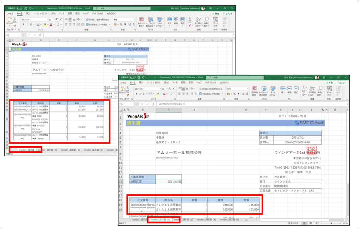359x229 pixels.
Task: Switch to modan_請求書 (3) sheet in front window
Action: (x=184, y=220)
